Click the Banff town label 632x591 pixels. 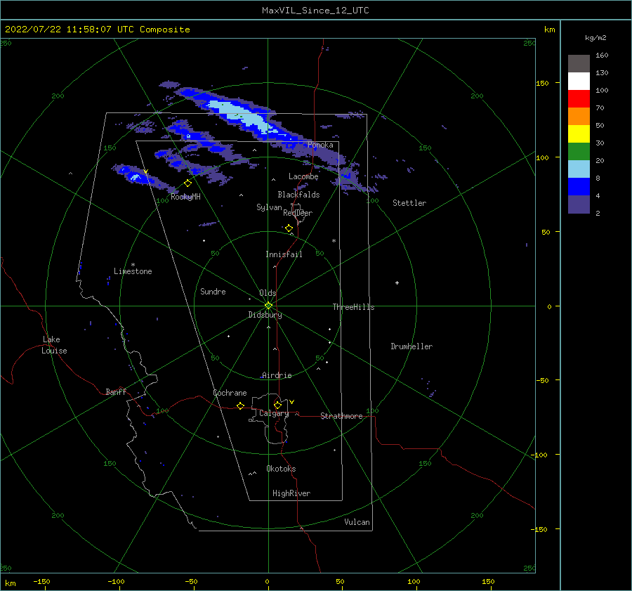pos(116,391)
